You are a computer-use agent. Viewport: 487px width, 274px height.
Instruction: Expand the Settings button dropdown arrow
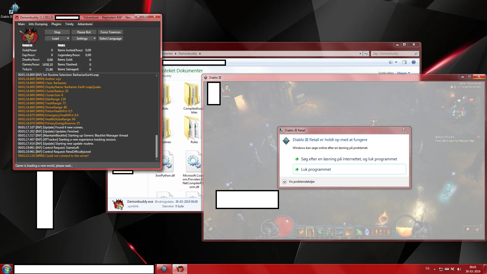tap(95, 39)
